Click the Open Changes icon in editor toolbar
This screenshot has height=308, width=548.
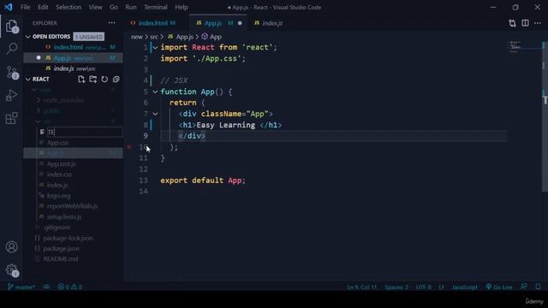pyautogui.click(x=512, y=23)
